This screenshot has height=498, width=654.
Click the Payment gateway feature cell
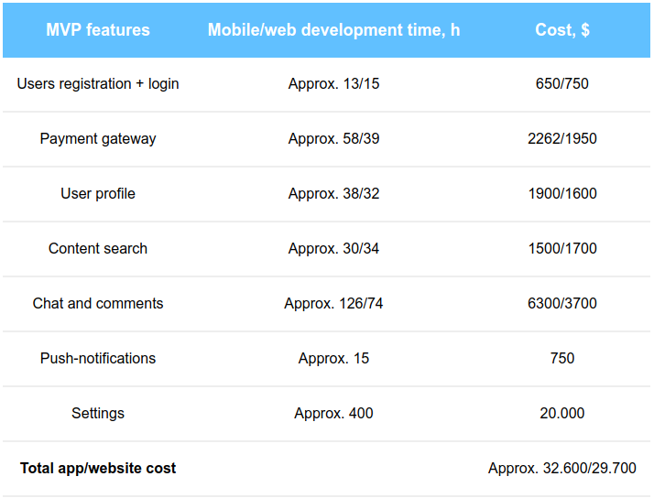coord(98,139)
